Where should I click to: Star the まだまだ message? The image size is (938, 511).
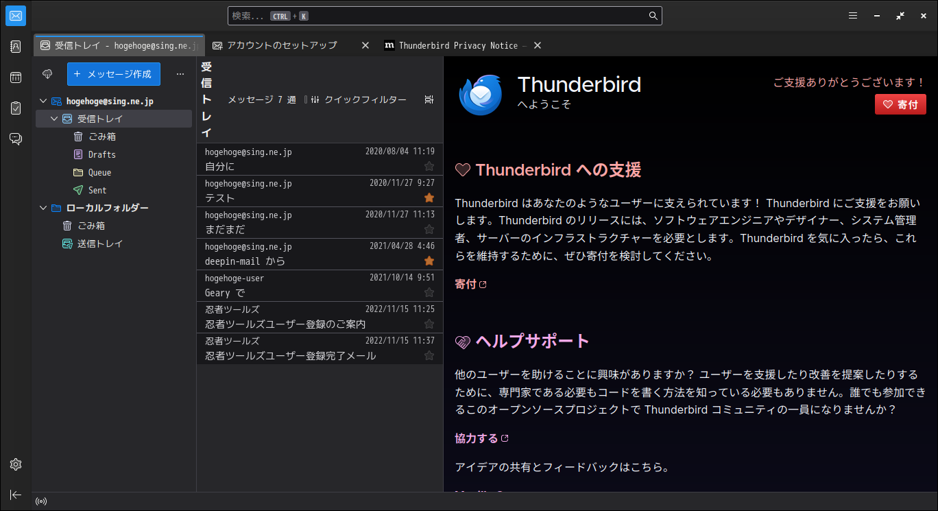[429, 229]
